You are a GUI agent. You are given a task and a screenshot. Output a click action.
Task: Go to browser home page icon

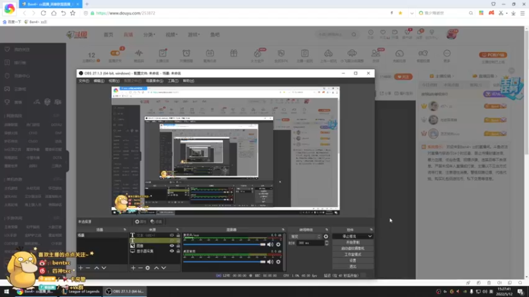54,13
